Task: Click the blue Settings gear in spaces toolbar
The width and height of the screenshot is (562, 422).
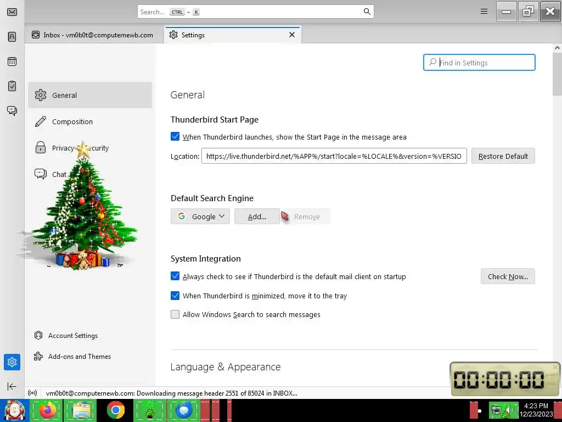Action: 12,362
